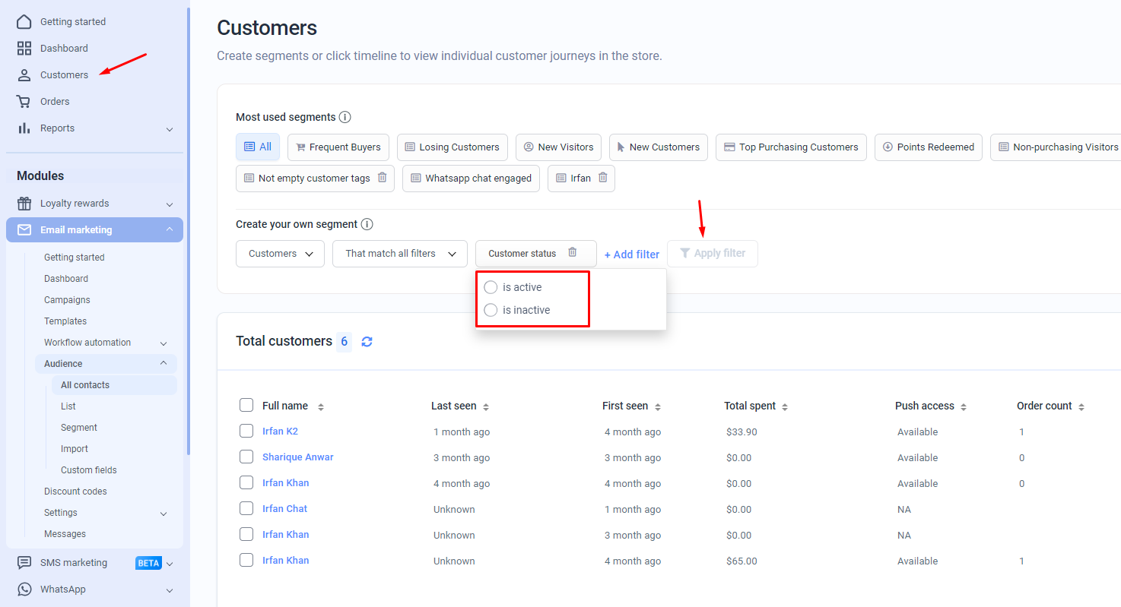
Task: Select the 'is active' radio option
Action: tap(491, 287)
